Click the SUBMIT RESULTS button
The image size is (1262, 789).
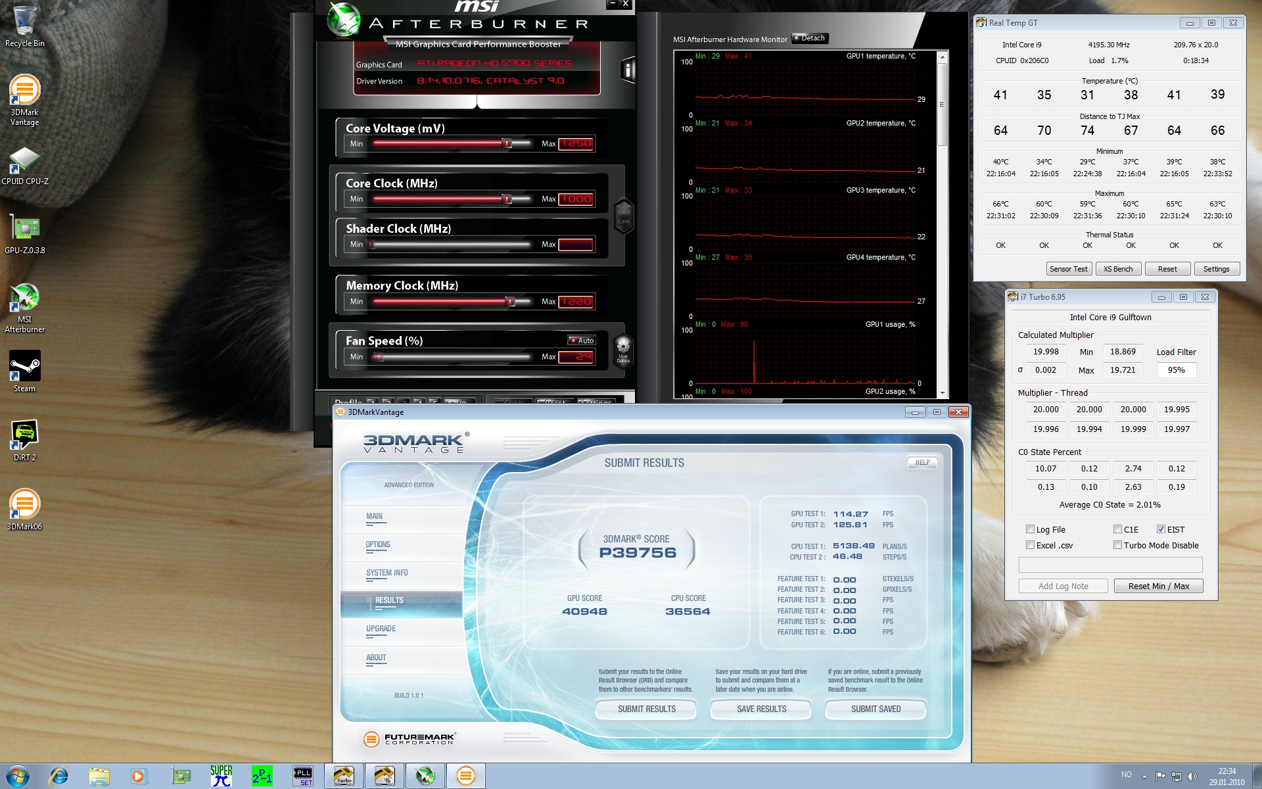pyautogui.click(x=647, y=709)
